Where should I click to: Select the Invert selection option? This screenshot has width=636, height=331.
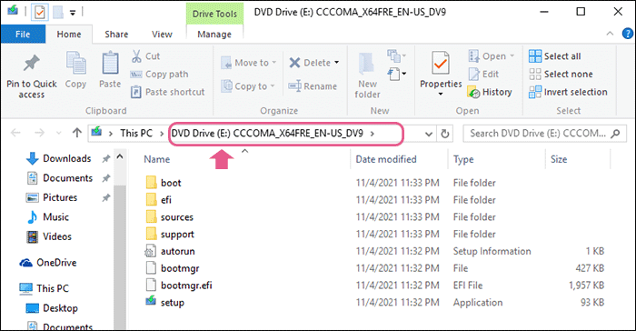568,92
